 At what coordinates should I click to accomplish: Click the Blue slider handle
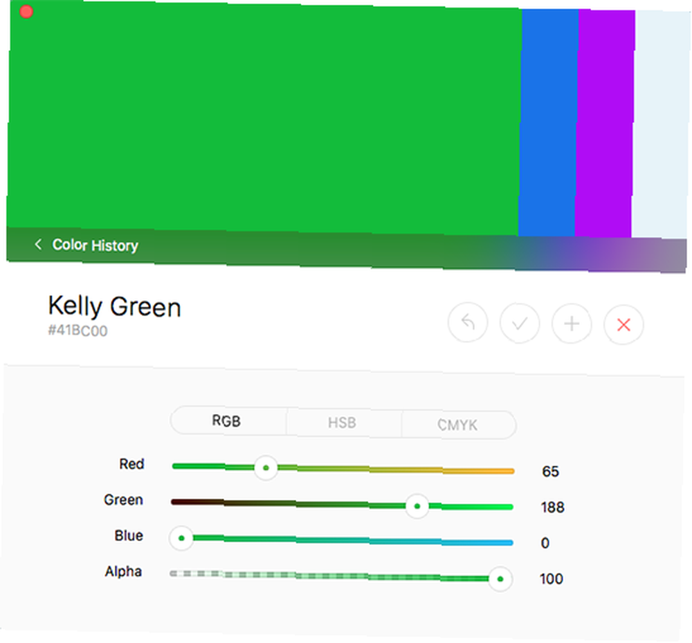pos(181,538)
